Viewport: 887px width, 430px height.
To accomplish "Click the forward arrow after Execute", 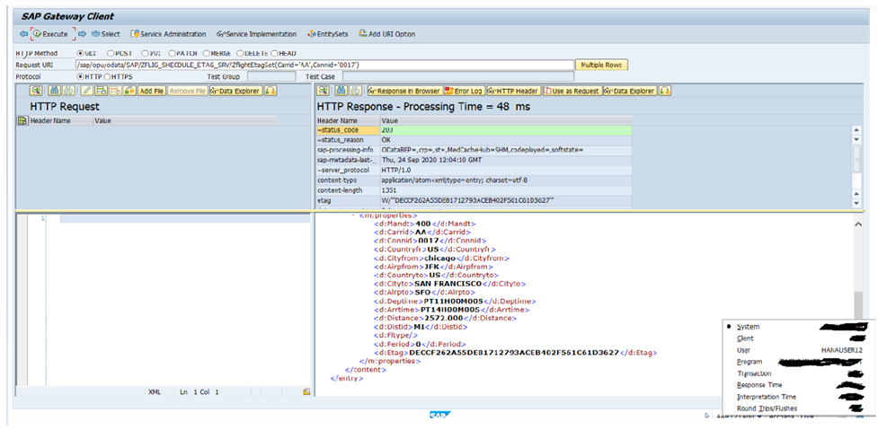I will pyautogui.click(x=82, y=34).
